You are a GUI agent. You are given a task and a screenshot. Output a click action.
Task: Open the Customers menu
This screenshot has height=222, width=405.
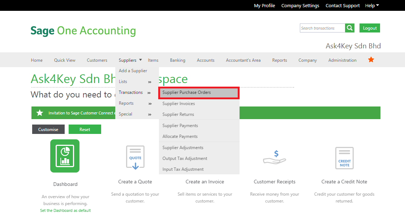point(97,60)
